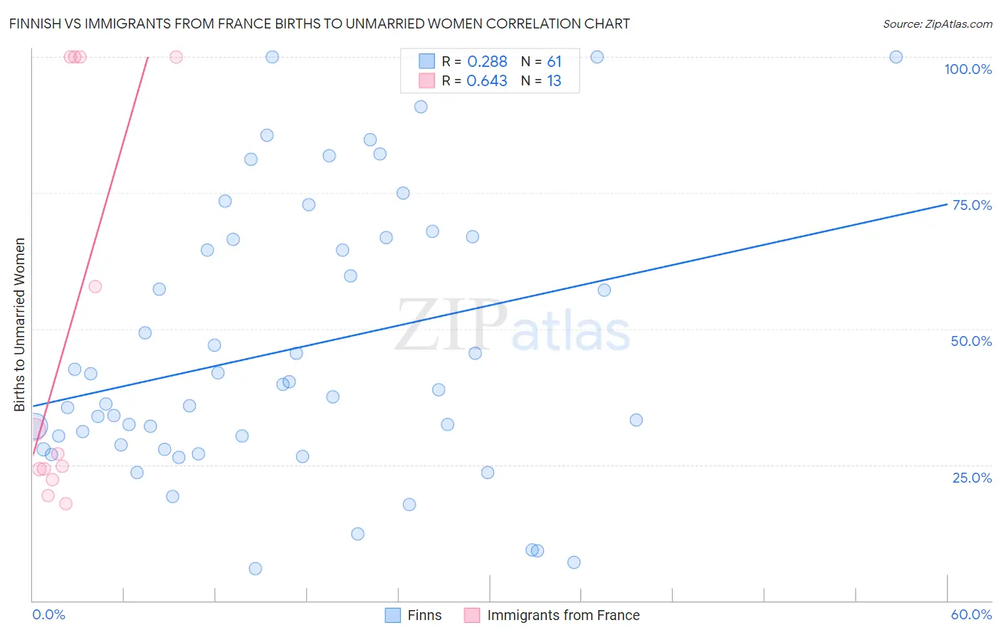The image size is (1001, 635).
Task: Click the blue Finns legend swatch
Action: [x=392, y=615]
